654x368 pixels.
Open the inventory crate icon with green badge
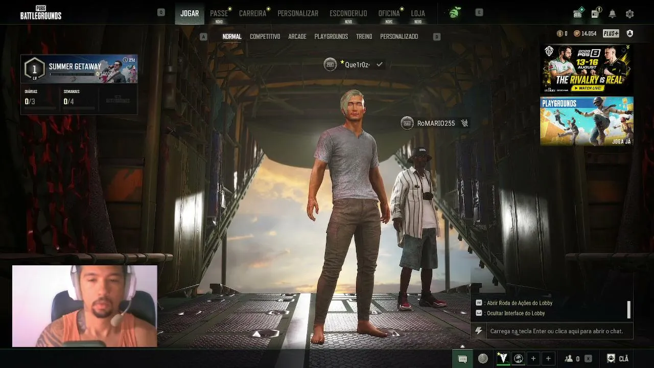click(x=578, y=13)
